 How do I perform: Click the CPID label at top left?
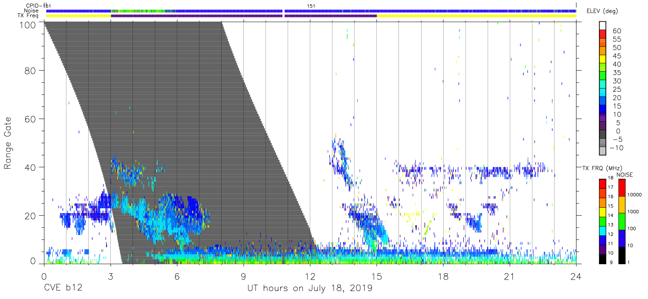click(x=33, y=5)
